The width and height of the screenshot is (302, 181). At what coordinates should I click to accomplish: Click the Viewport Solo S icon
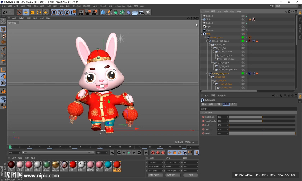coord(3,83)
